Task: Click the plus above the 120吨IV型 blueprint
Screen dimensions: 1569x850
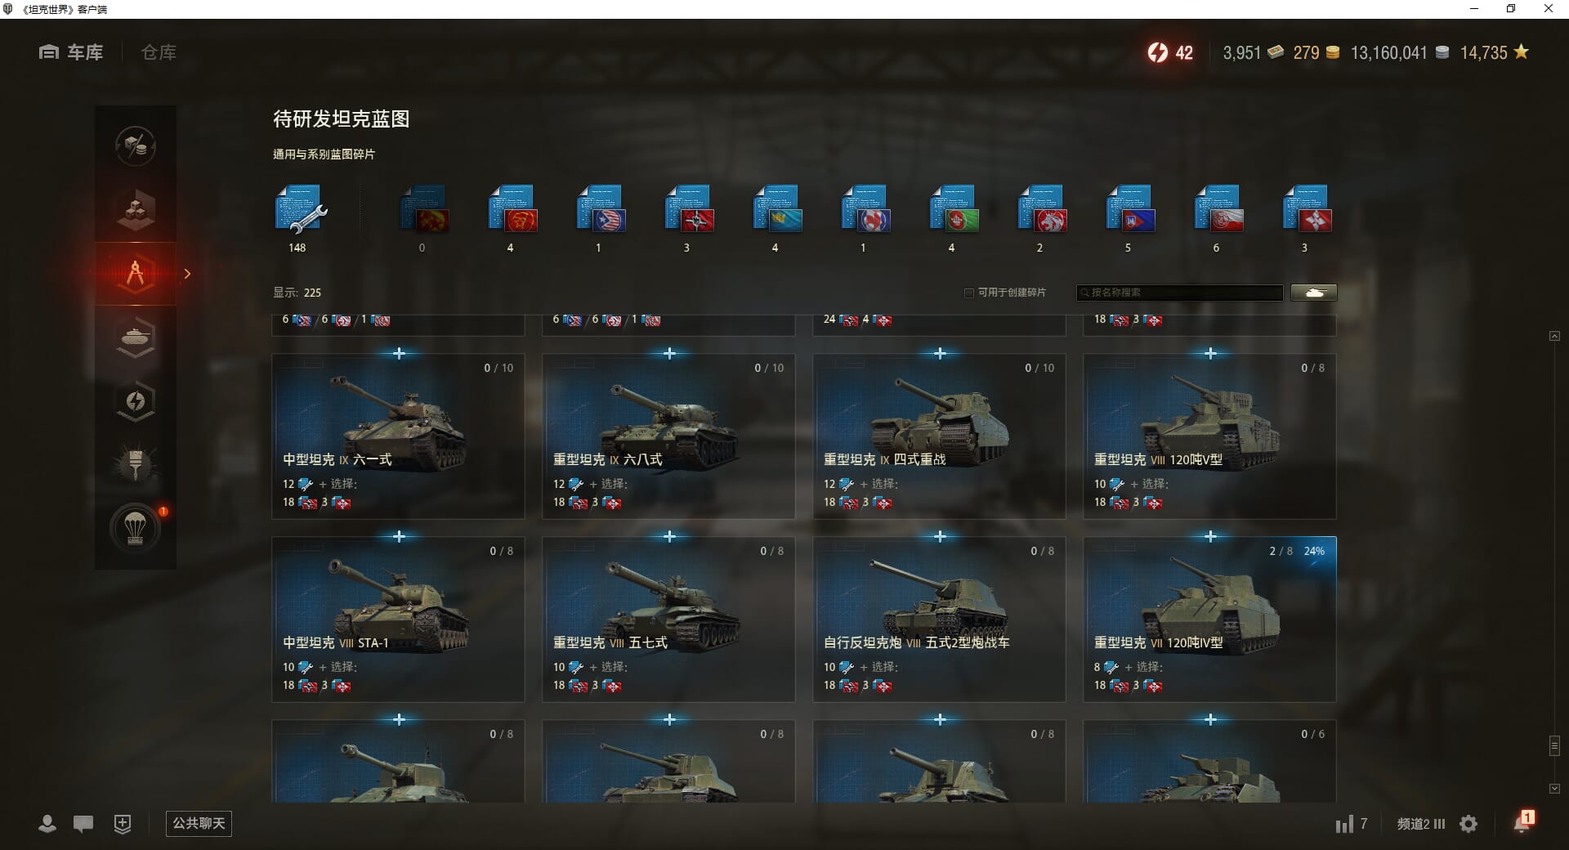Action: click(1210, 536)
